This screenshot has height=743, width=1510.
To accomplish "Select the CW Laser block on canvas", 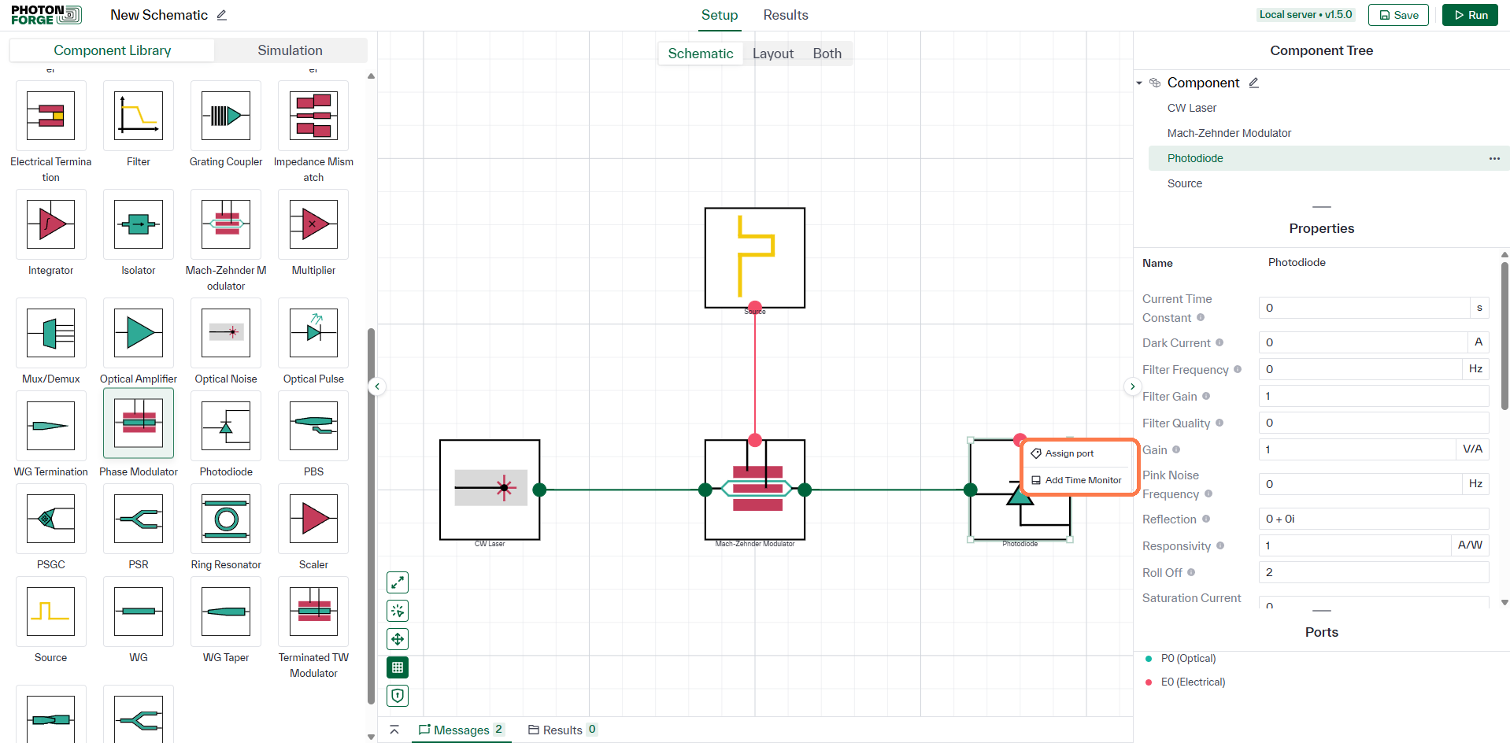I will click(490, 490).
